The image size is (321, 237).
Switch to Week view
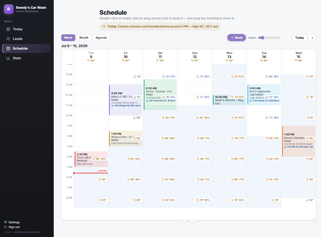[x=68, y=38]
